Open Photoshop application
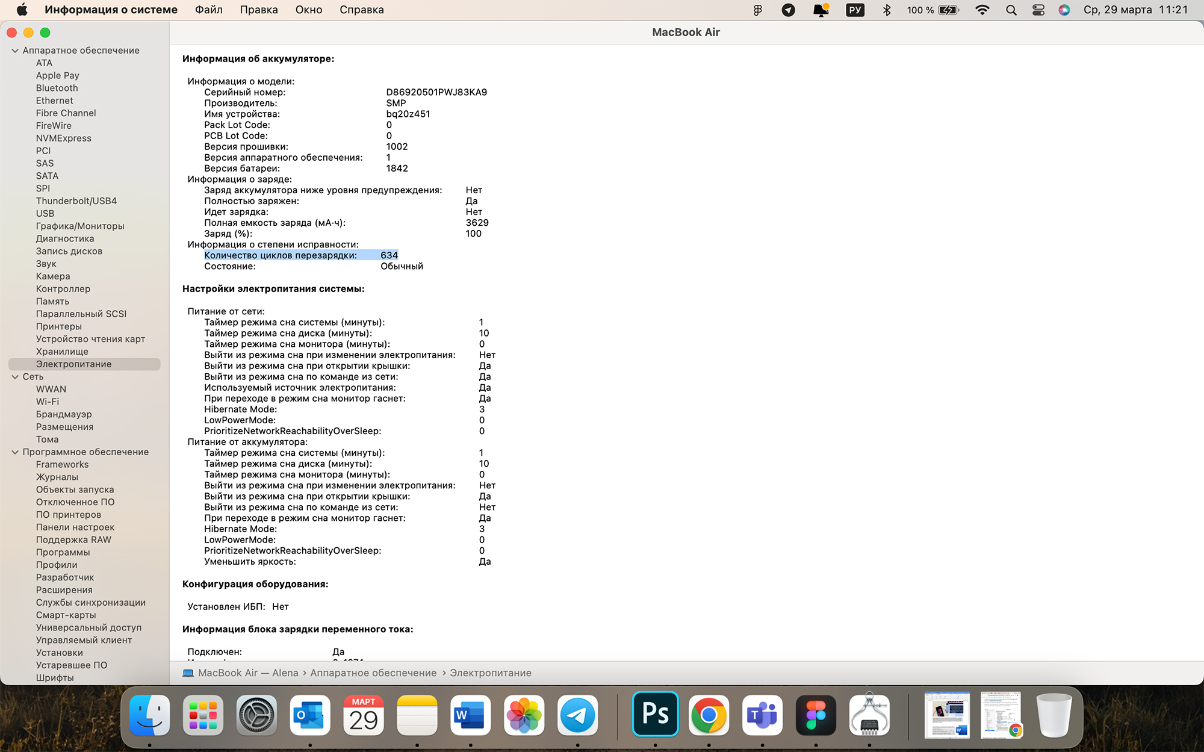1204x752 pixels. (x=655, y=714)
